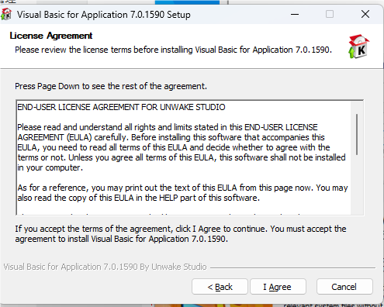The height and width of the screenshot is (307, 384).
Task: Cancel the Visual Basic setup
Action: point(344,287)
